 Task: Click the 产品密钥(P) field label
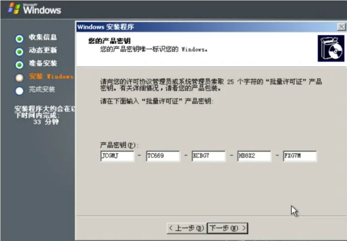(119, 145)
